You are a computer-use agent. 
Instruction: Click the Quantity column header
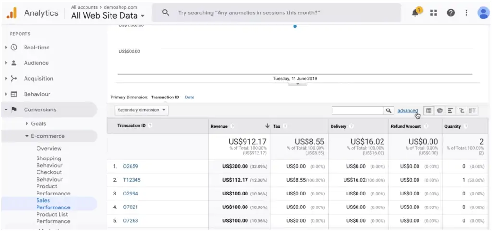pos(453,126)
